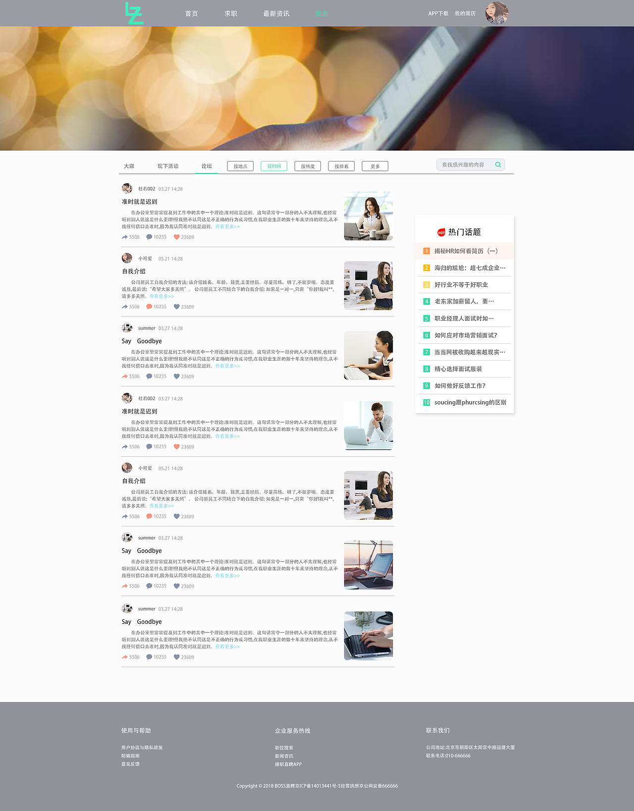
Task: Click the heart icon on the last Say Goodbye post
Action: pos(176,657)
